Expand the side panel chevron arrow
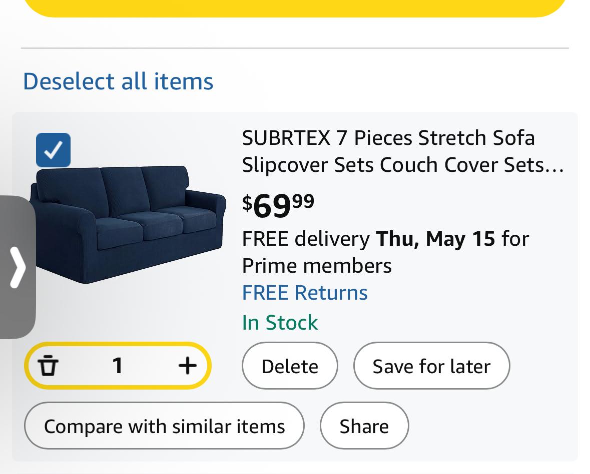Image resolution: width=590 pixels, height=474 pixels. pos(18,267)
